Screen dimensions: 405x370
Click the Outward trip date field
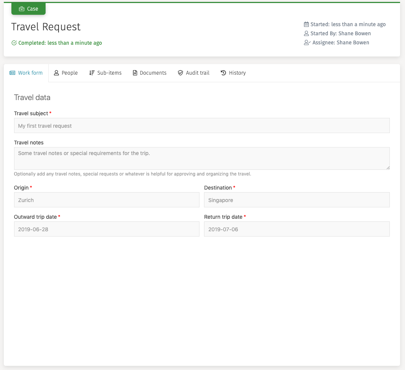(x=106, y=229)
